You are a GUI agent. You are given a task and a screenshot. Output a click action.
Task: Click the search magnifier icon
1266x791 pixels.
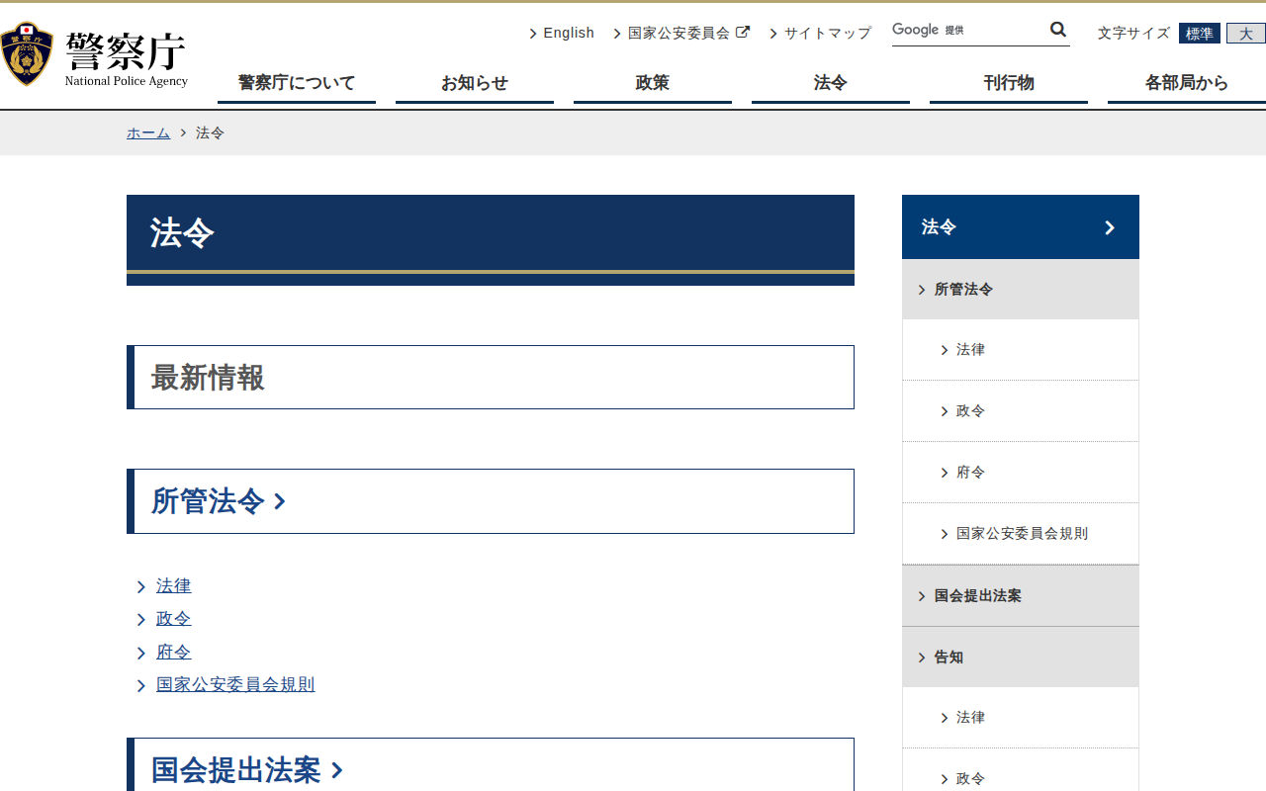[1058, 30]
